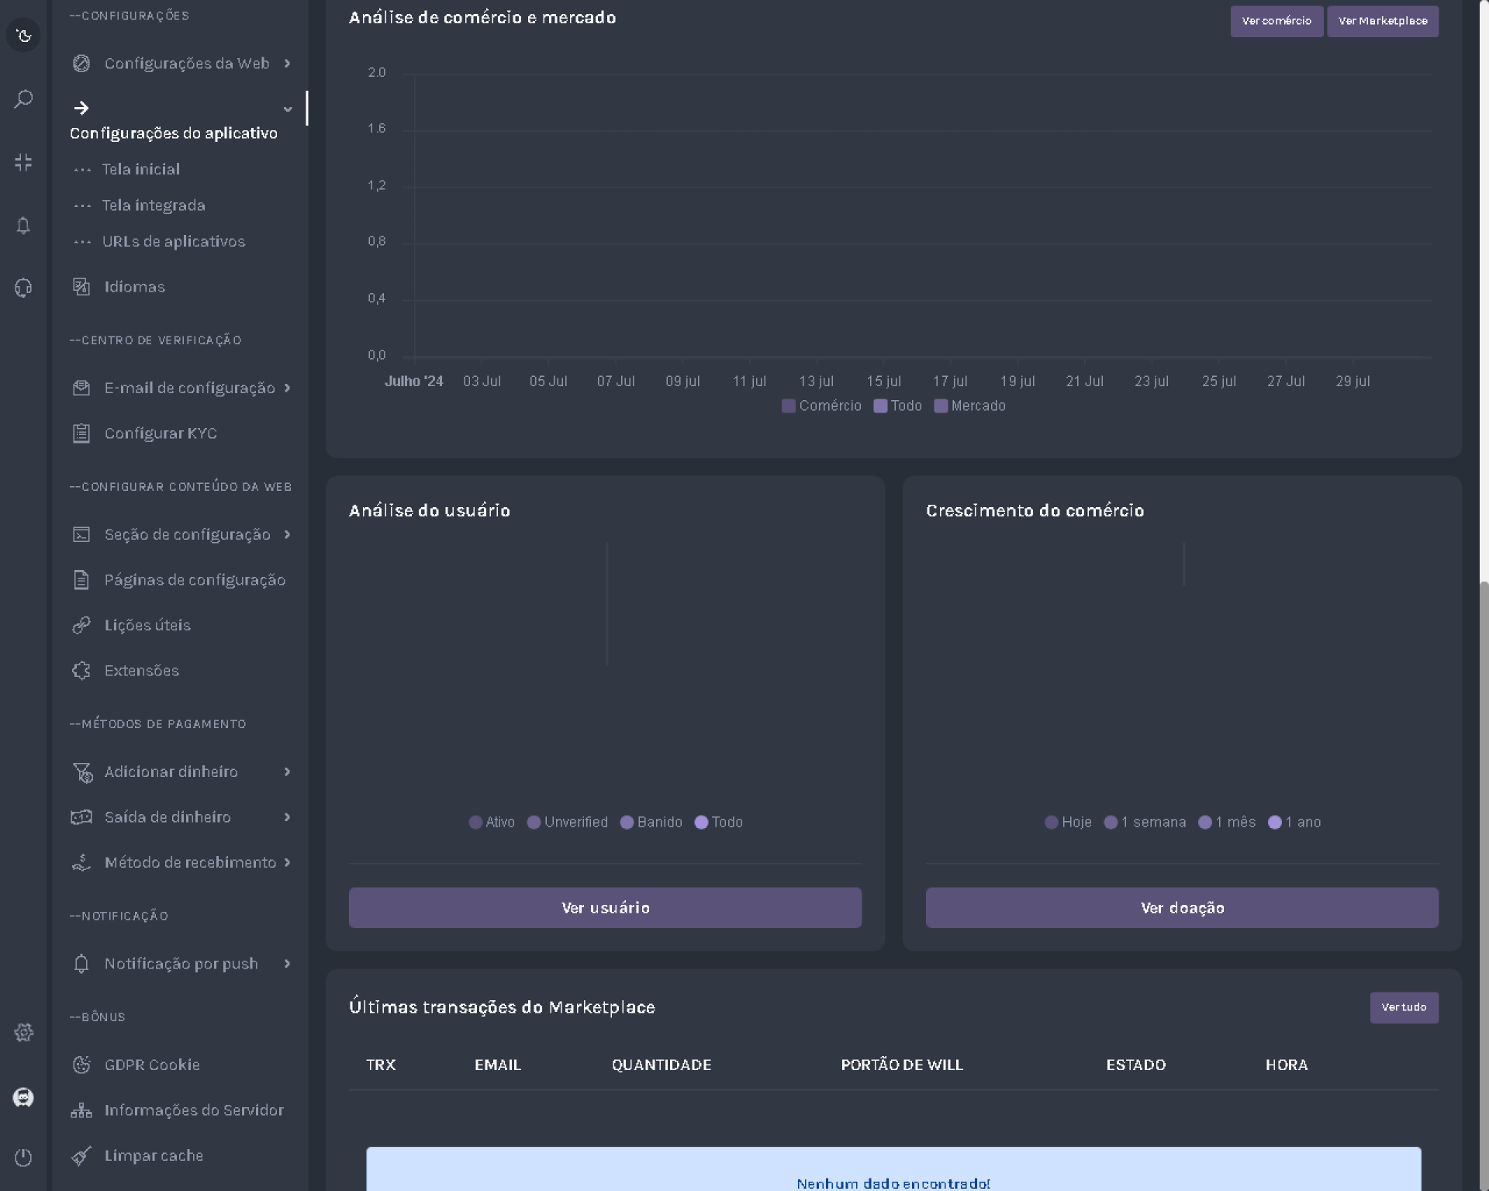Image resolution: width=1489 pixels, height=1191 pixels.
Task: Click the theme toggle moon icon
Action: click(x=23, y=35)
